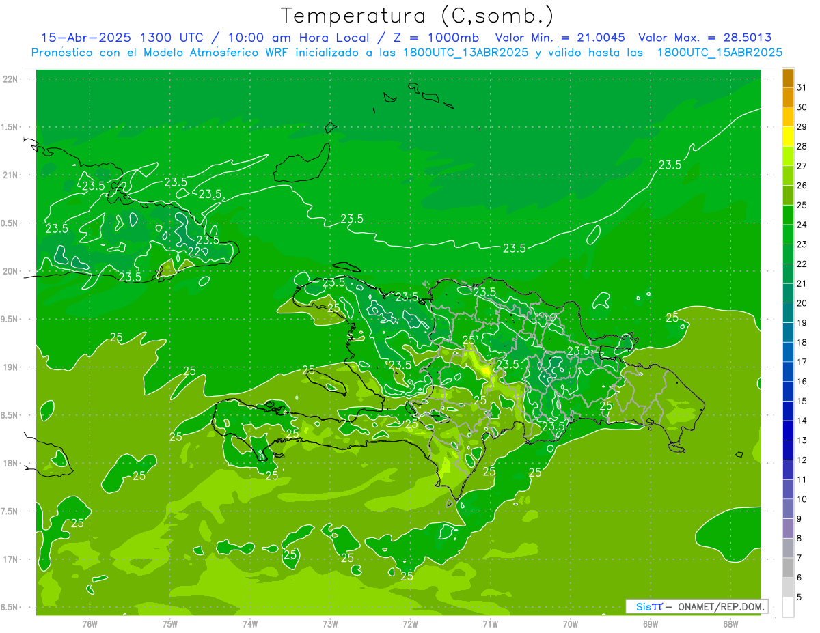
Task: Click the legend value "28"
Action: click(x=802, y=146)
